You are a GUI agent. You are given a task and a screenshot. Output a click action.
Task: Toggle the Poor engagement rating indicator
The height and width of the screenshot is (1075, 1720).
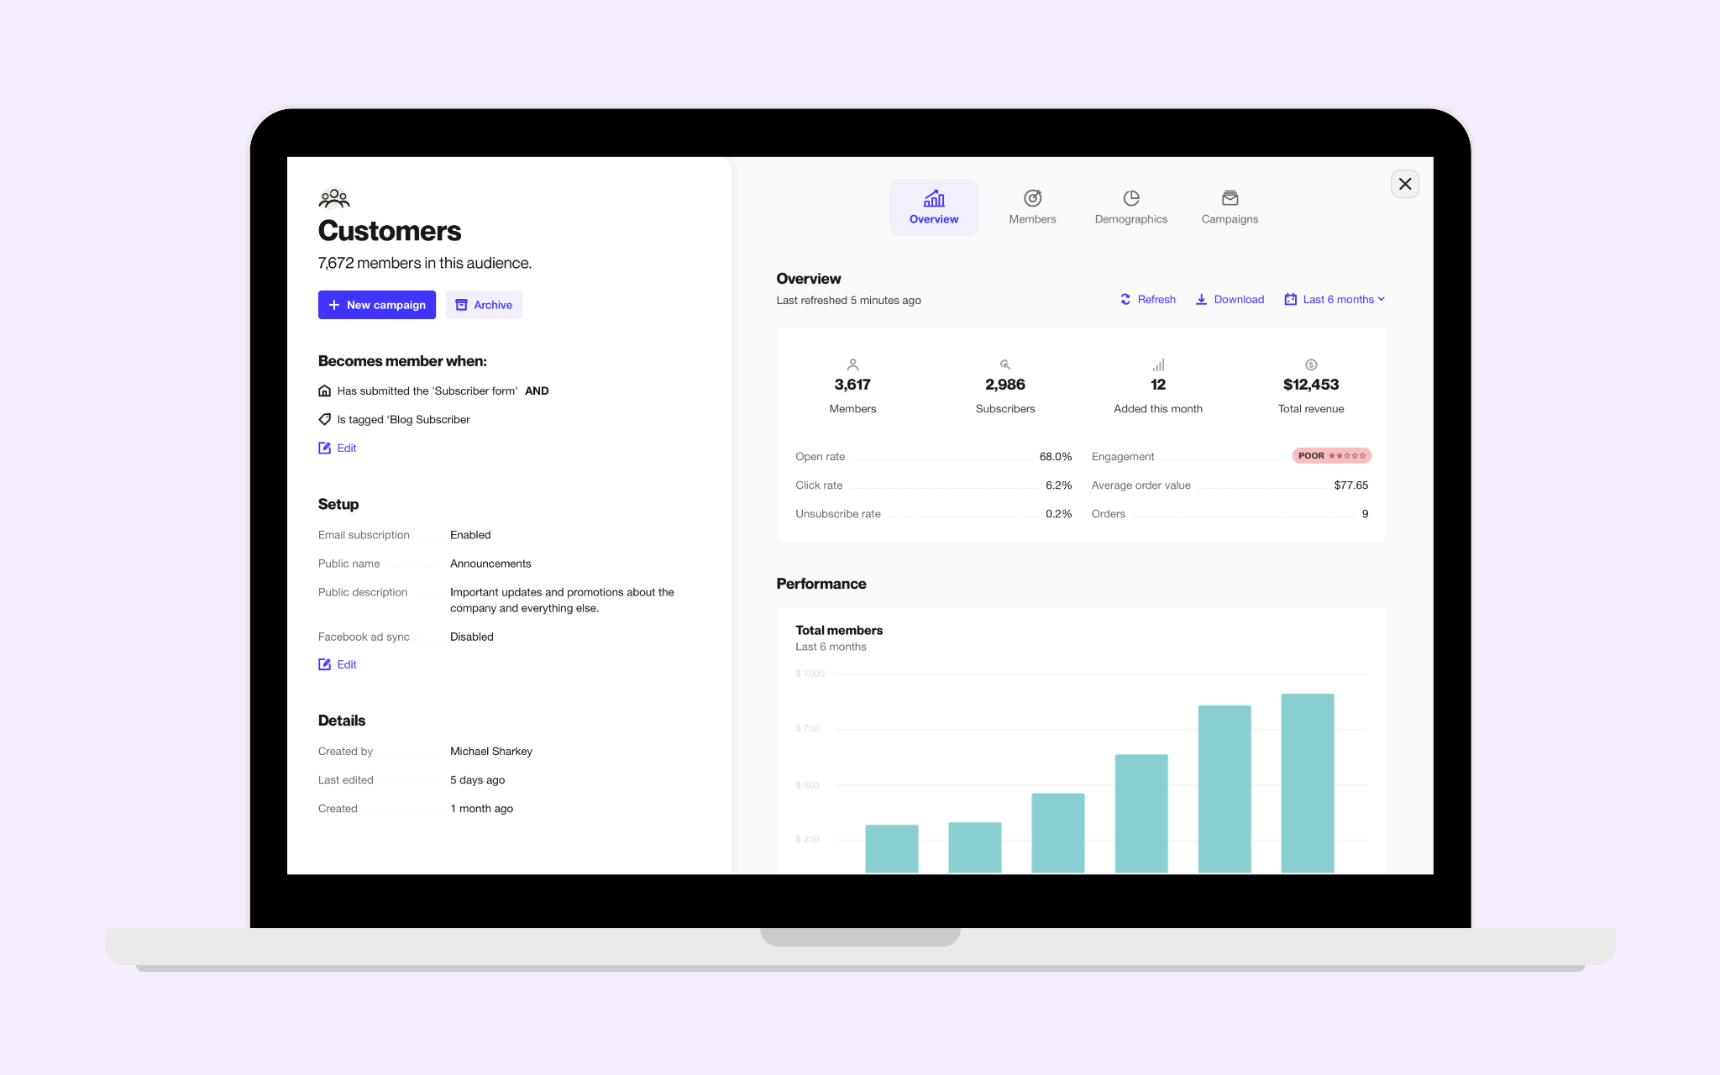[1332, 454]
